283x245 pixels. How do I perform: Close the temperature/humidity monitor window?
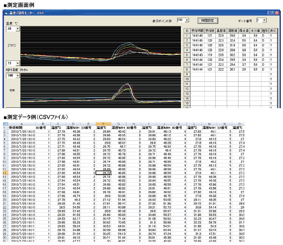276,13
